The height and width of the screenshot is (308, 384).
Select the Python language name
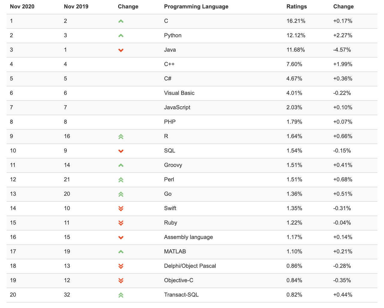coord(173,35)
